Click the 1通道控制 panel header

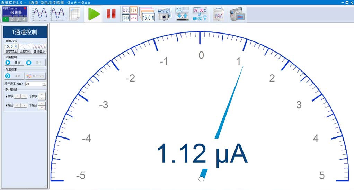coord(25,32)
